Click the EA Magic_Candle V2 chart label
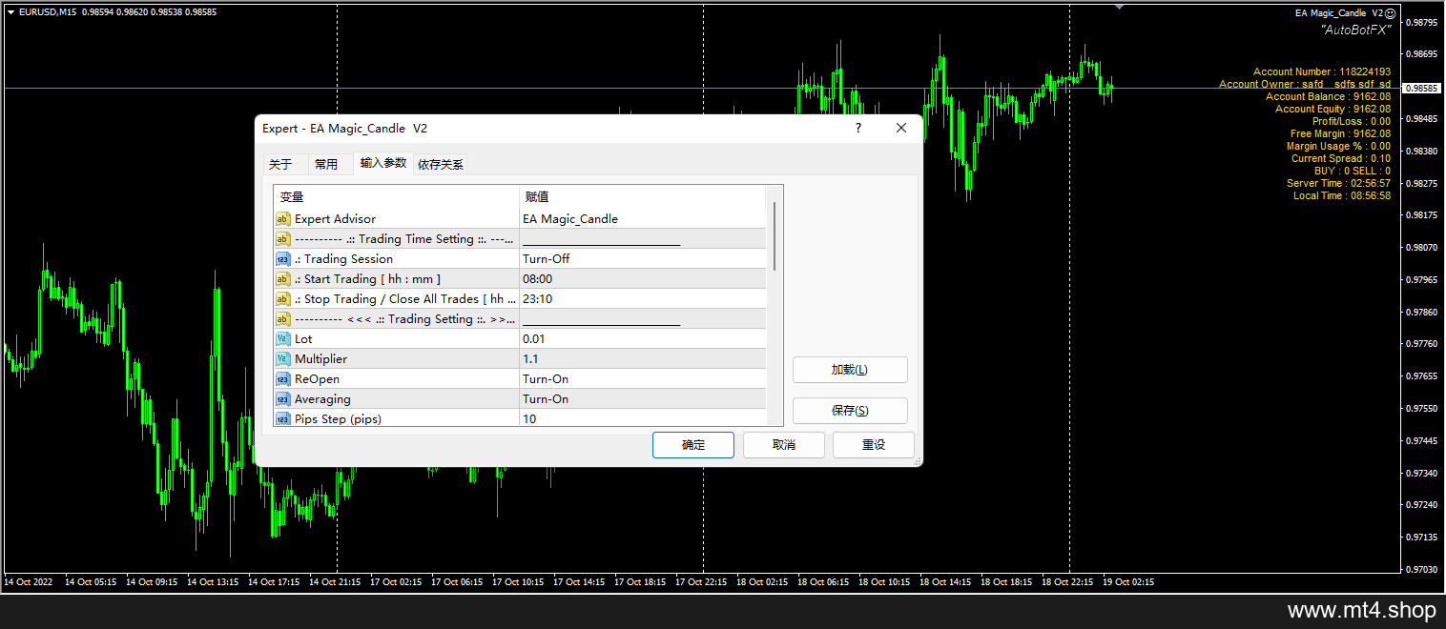Image resolution: width=1446 pixels, height=629 pixels. pos(1338,13)
